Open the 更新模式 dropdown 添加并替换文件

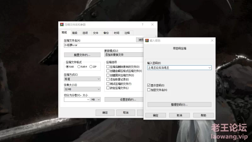(124, 55)
